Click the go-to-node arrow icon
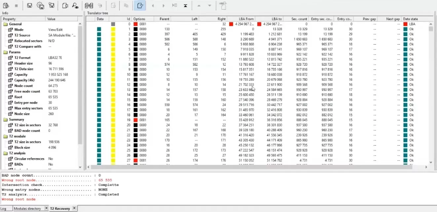Screen dimensions: 437x212 click(x=175, y=6)
